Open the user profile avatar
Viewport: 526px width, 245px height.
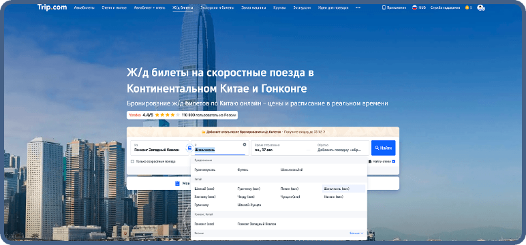[481, 7]
